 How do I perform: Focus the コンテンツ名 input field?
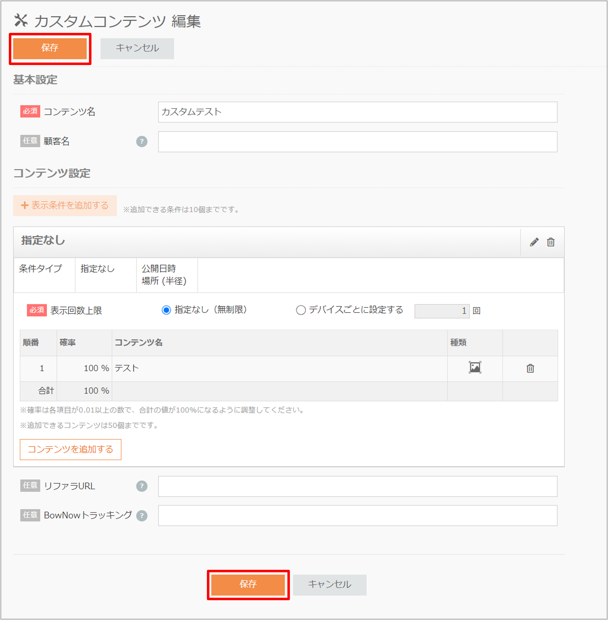tap(358, 112)
